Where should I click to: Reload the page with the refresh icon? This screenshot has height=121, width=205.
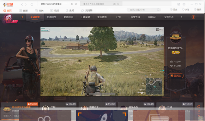pos(32,4)
